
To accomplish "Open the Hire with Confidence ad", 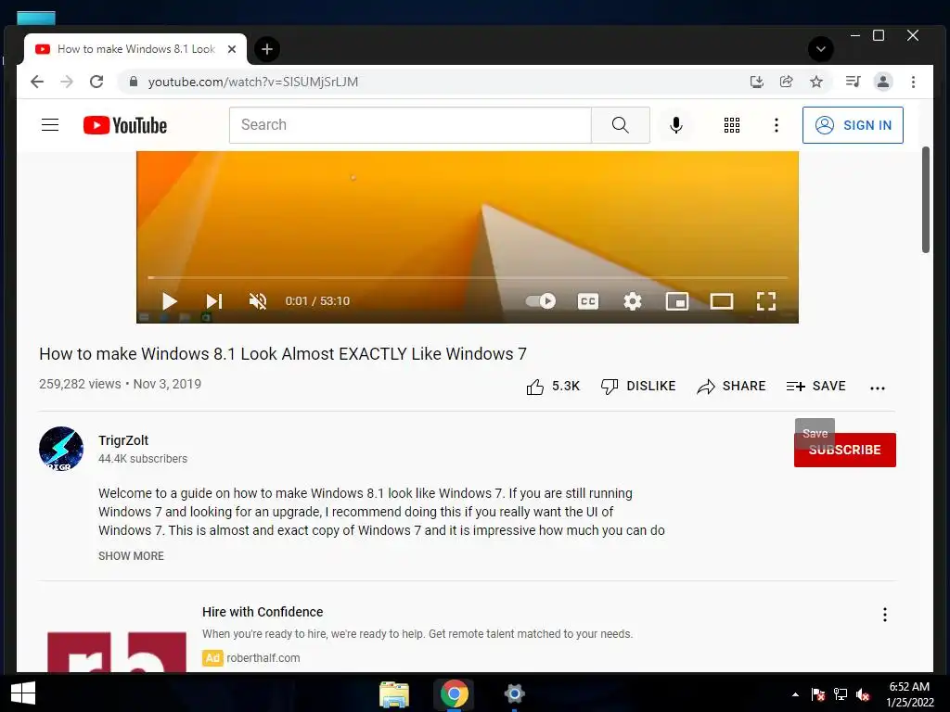I will (x=263, y=612).
